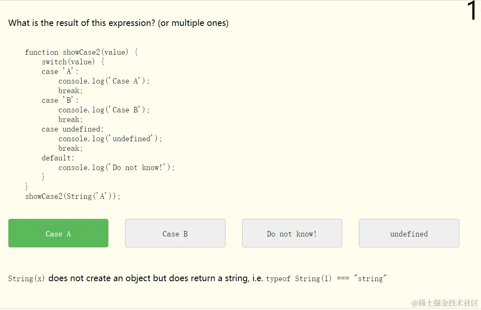481x310 pixels.
Task: Click the case undefined: code line
Action: (73, 129)
